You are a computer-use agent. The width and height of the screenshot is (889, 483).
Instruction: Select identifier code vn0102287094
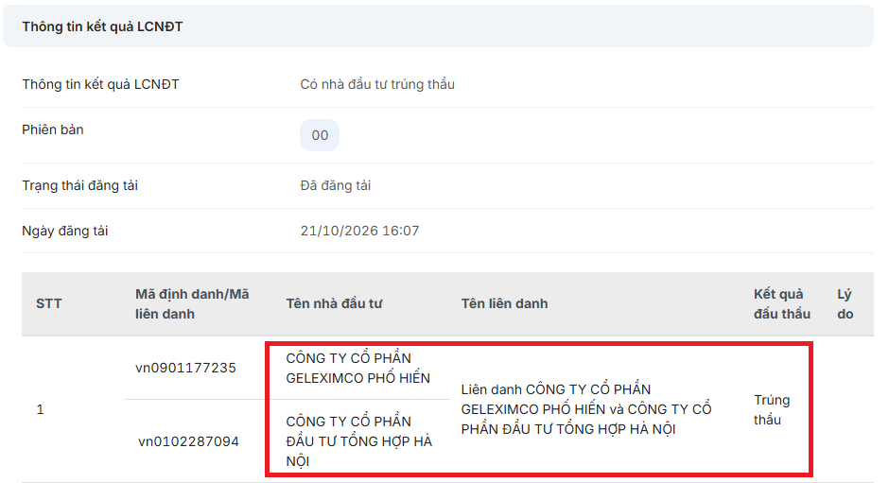[x=188, y=441]
